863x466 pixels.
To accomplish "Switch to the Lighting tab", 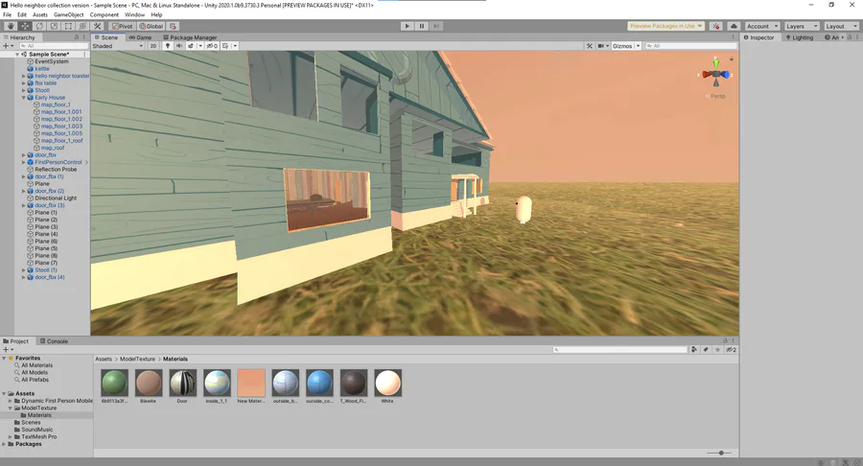I will (799, 37).
